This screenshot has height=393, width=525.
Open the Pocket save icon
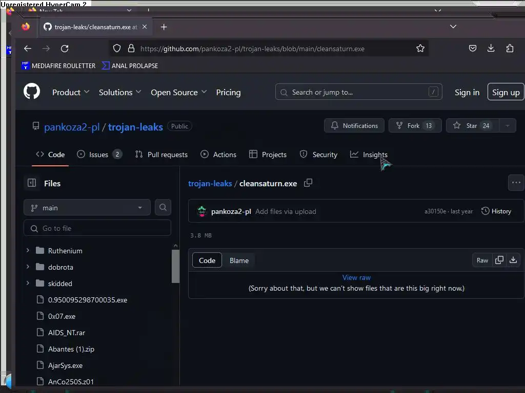point(472,49)
